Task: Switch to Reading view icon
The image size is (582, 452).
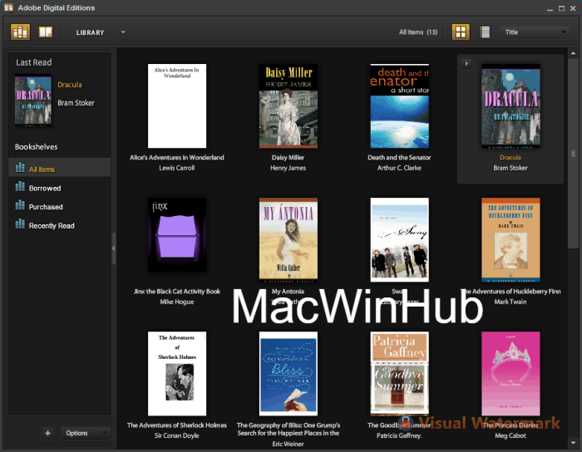Action: pyautogui.click(x=46, y=32)
